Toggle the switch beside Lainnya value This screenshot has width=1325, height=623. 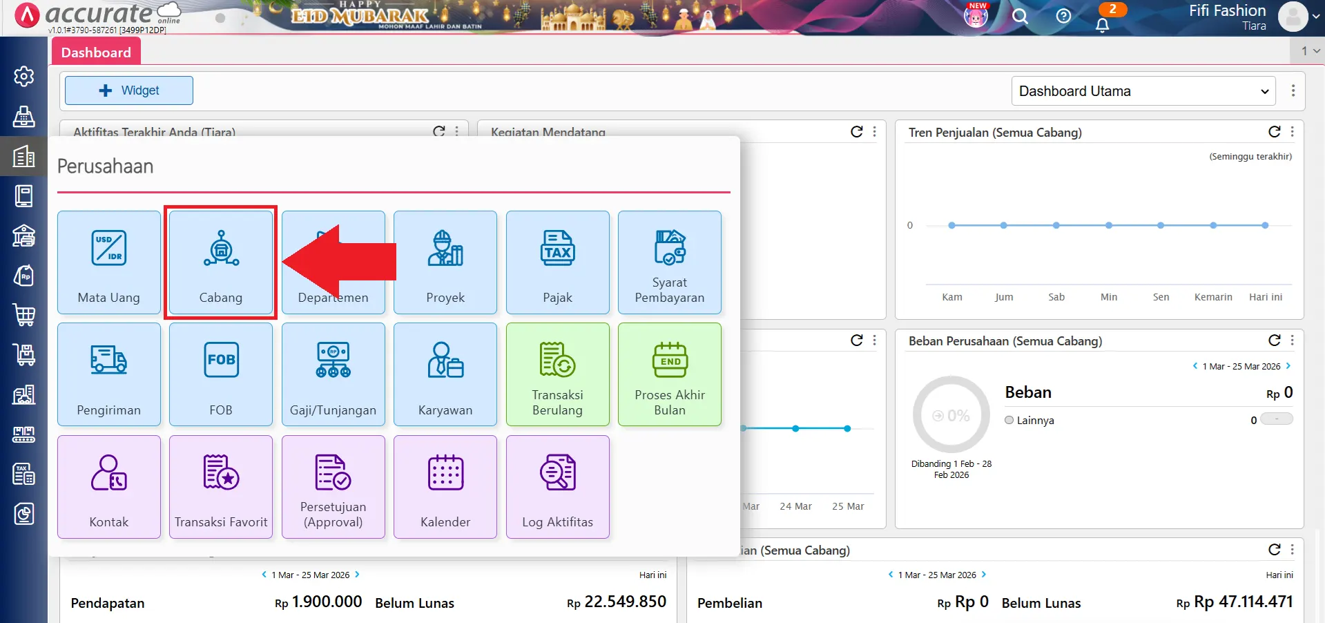tap(1276, 419)
